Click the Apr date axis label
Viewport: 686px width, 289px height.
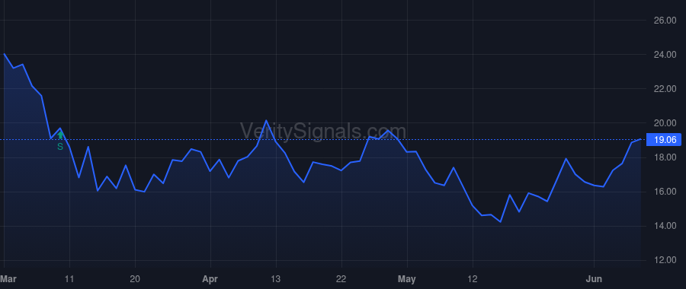point(210,279)
